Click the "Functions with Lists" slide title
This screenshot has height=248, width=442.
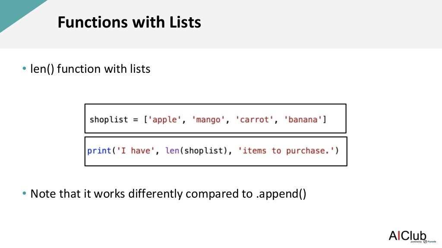click(x=129, y=22)
